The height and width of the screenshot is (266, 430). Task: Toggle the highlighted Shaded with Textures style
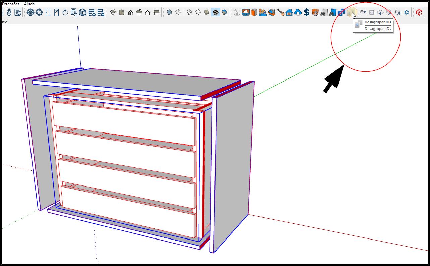(216, 13)
